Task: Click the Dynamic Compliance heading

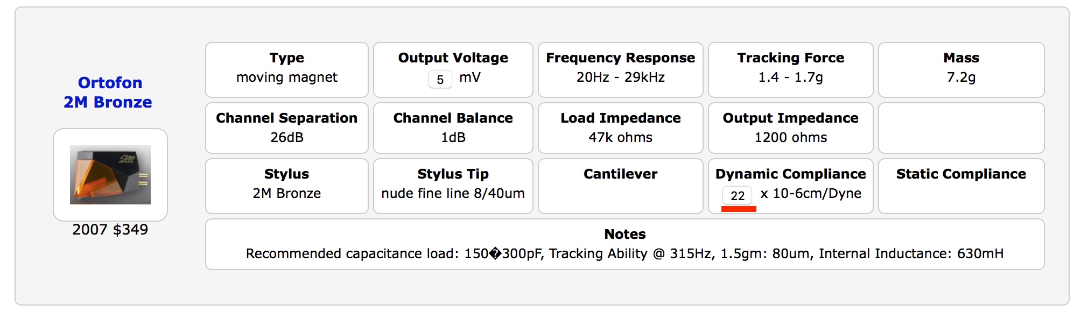Action: pos(790,174)
